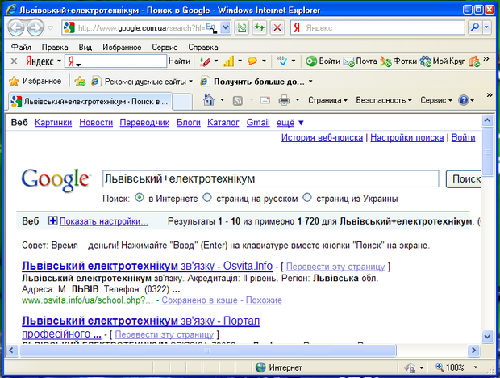Click the empty New Tab button
Screen dimensions: 500x378
[x=182, y=102]
